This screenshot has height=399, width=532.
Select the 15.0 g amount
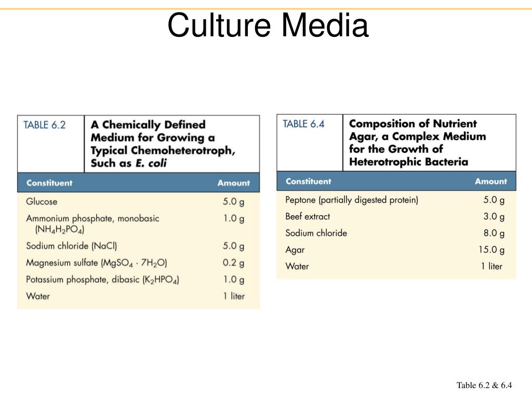pos(491,250)
